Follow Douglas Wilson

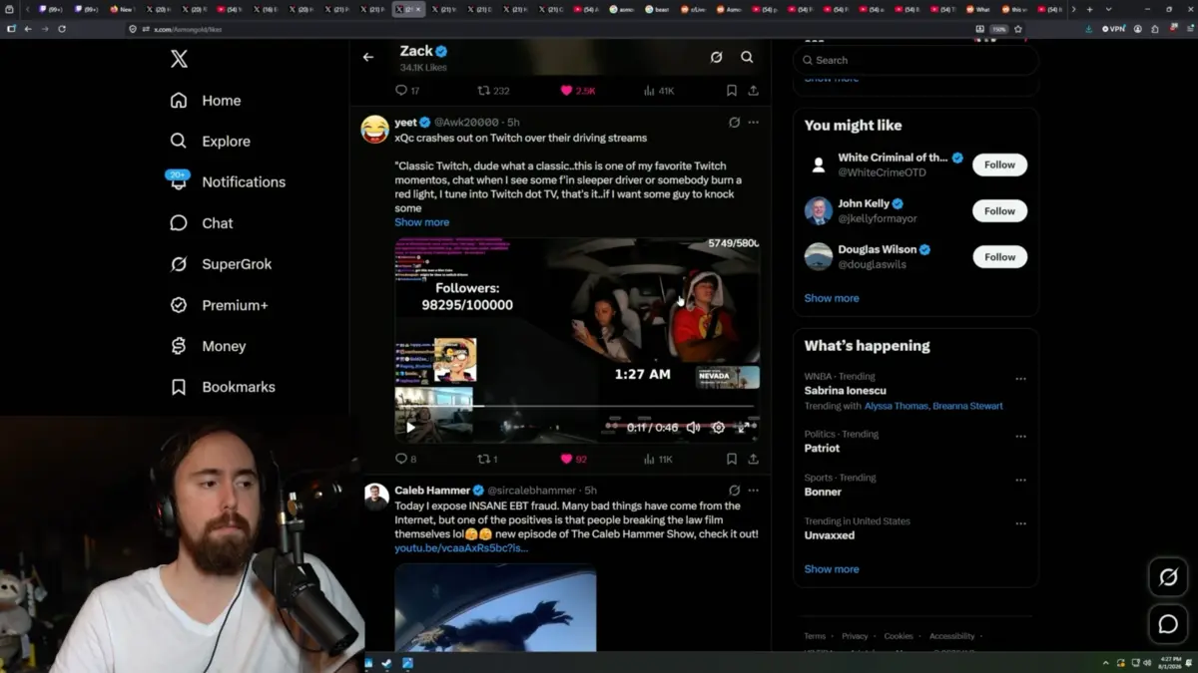click(999, 257)
